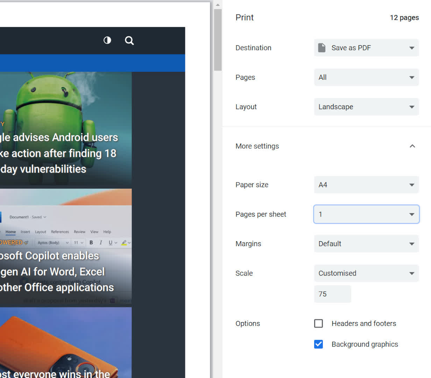Open the Destination dropdown
431x378 pixels.
(367, 48)
